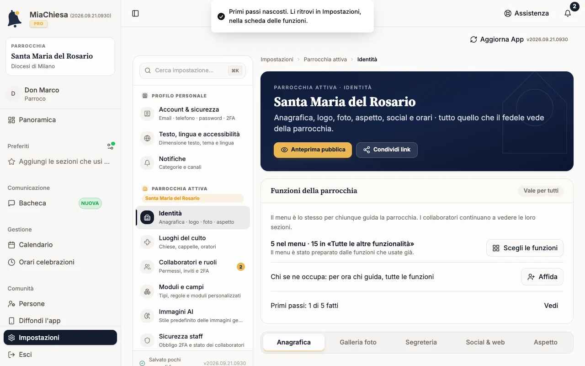Switch to the Anagrafica tab

(x=294, y=342)
